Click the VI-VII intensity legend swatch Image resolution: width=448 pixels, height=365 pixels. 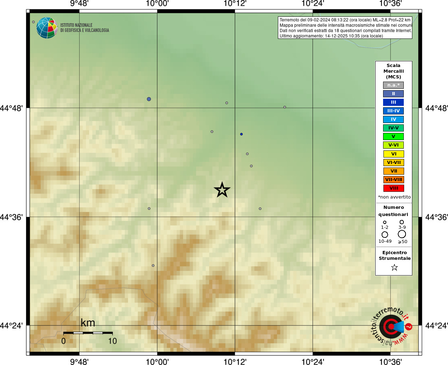tap(393, 163)
